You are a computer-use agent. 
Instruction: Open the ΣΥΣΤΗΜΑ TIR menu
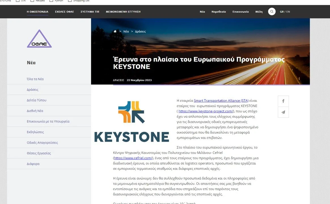click(90, 12)
